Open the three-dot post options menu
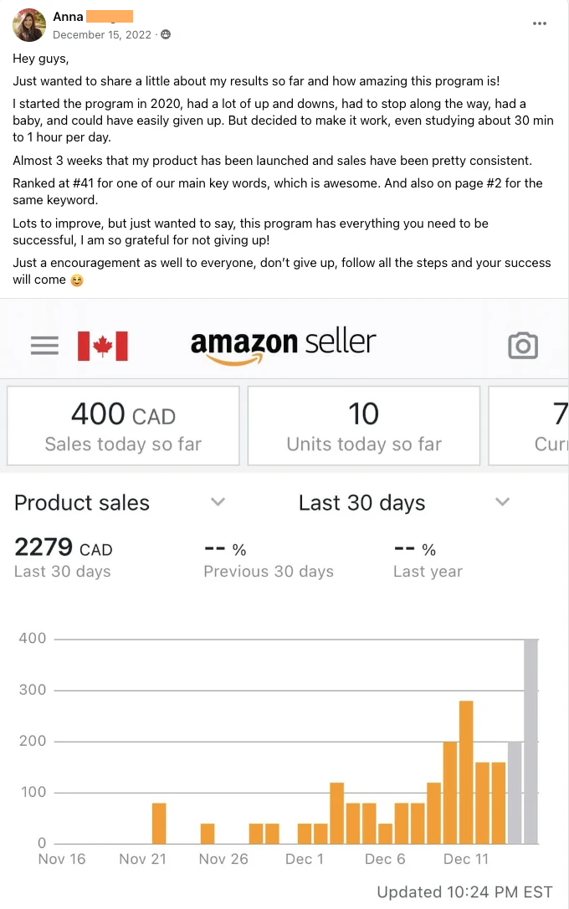 pos(540,23)
